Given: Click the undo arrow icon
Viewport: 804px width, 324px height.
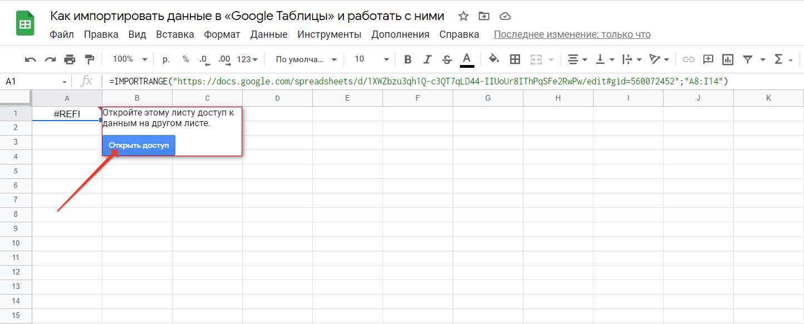Looking at the screenshot, I should [31, 59].
